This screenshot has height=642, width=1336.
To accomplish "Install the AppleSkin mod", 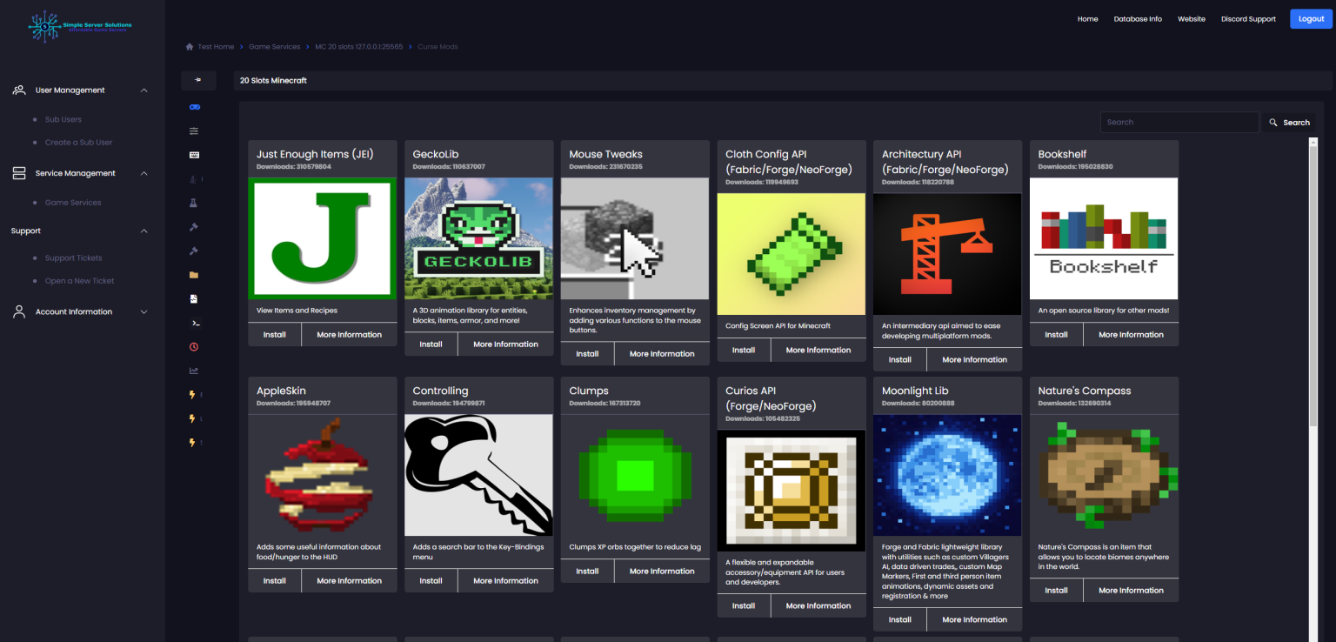I will click(275, 581).
